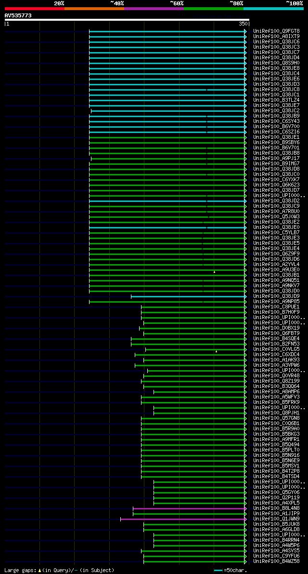The width and height of the screenshot is (308, 574).
Task: Select label UniRef100_B6V700
Action: [276, 127]
